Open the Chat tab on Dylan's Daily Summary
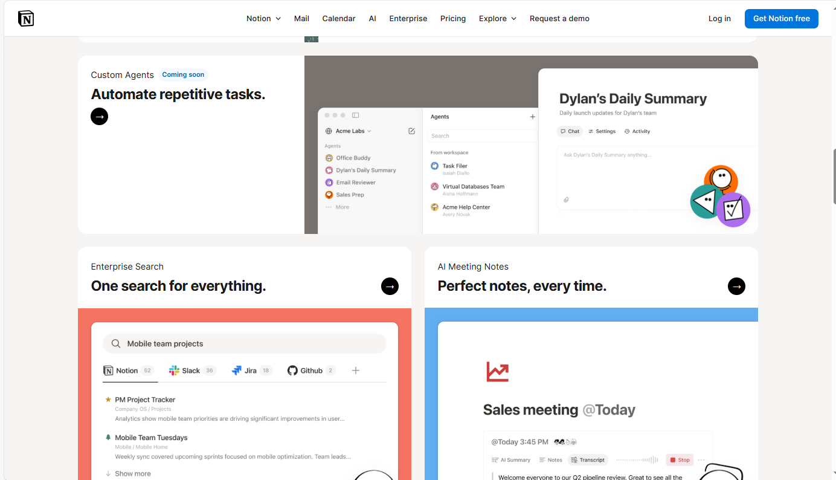Viewport: 836px width, 480px height. (570, 131)
